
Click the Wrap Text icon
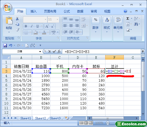[83, 19]
